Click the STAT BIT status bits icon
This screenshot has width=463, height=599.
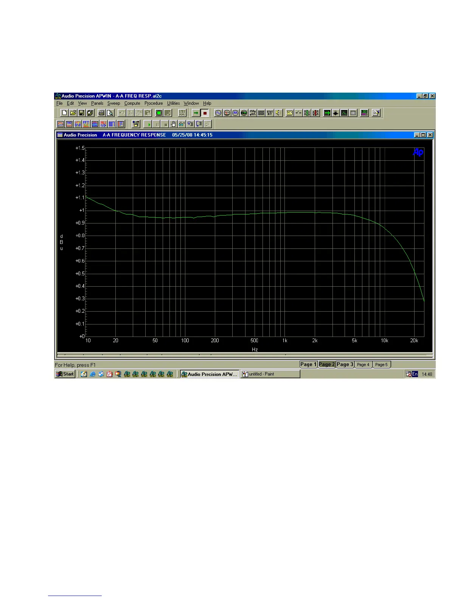(270, 113)
